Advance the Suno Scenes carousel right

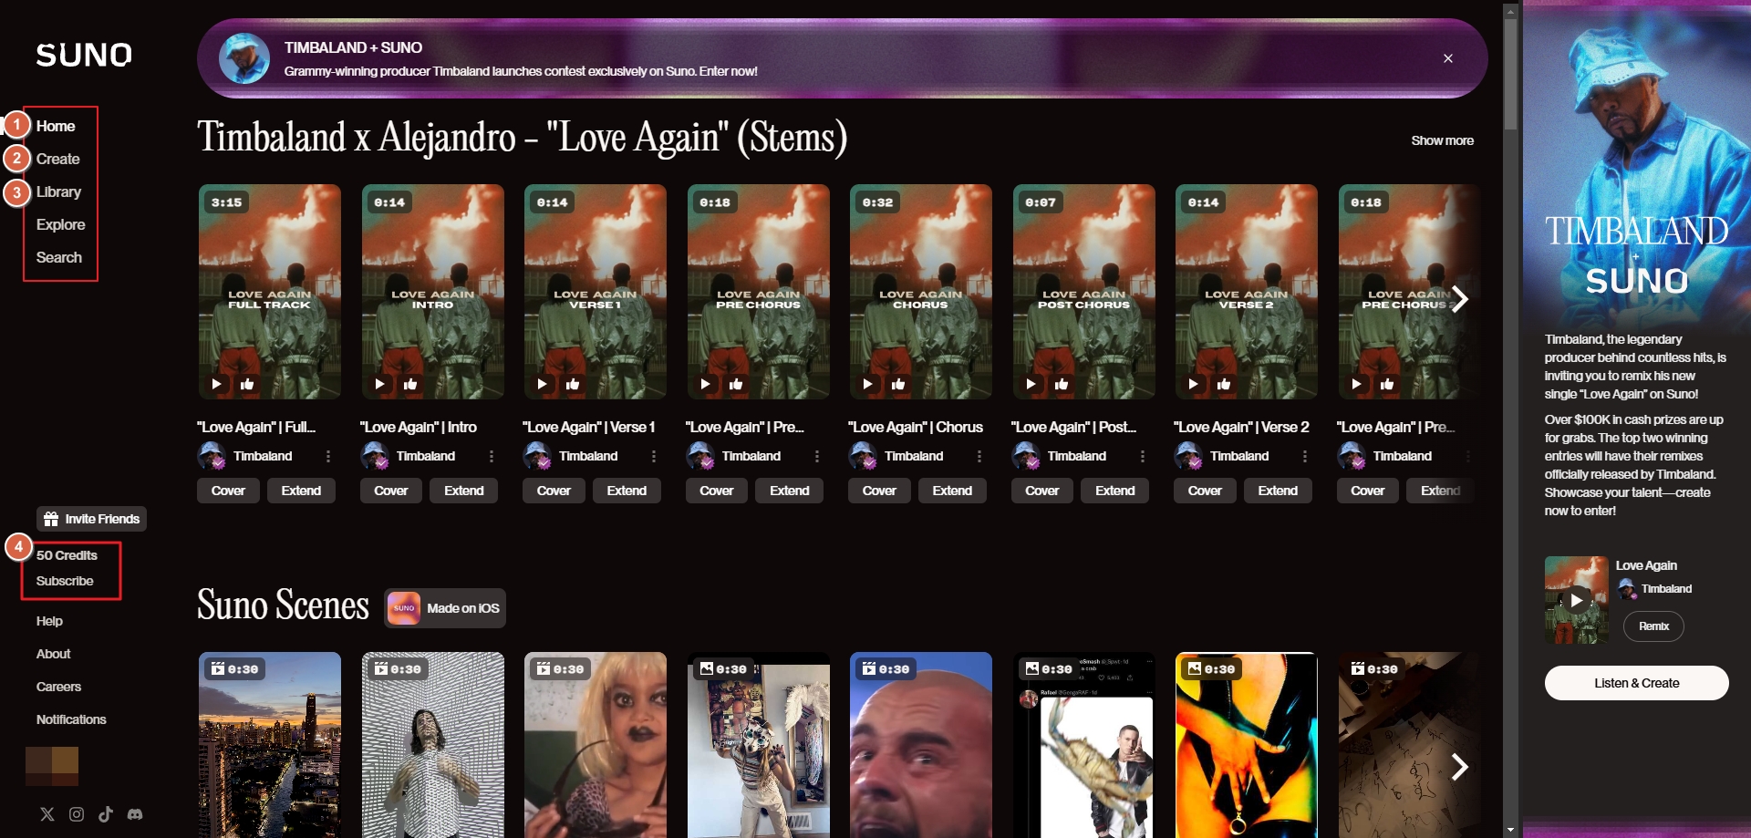1459,767
